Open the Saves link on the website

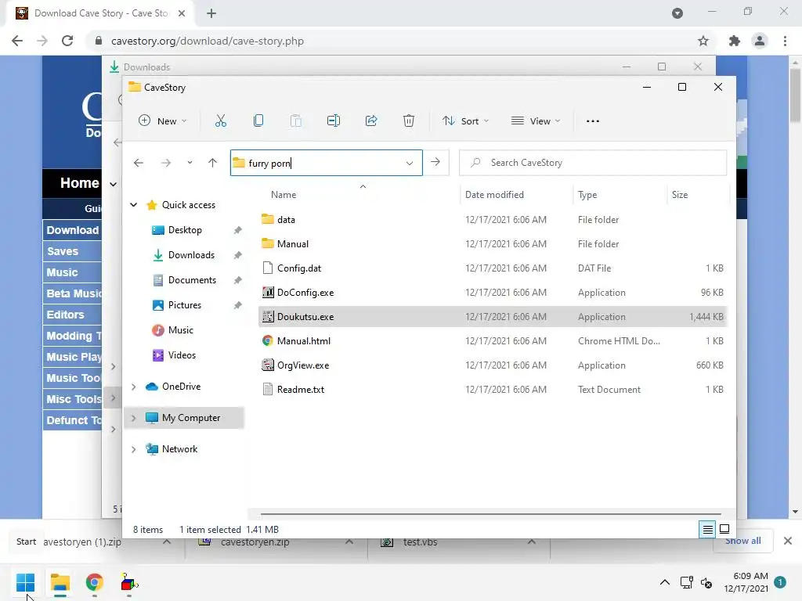pos(63,251)
